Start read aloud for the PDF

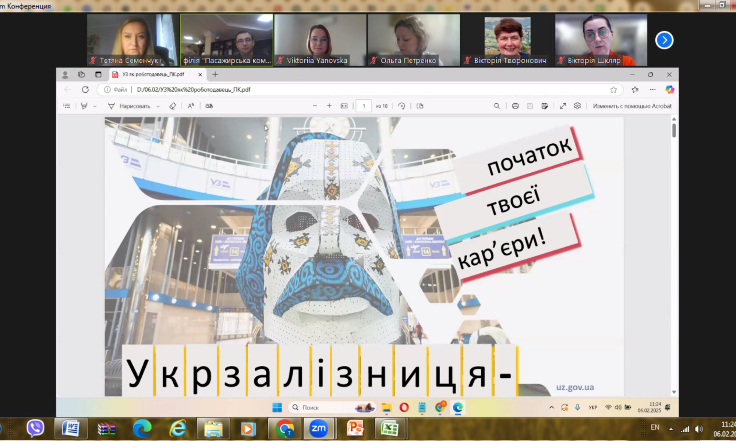pos(191,106)
